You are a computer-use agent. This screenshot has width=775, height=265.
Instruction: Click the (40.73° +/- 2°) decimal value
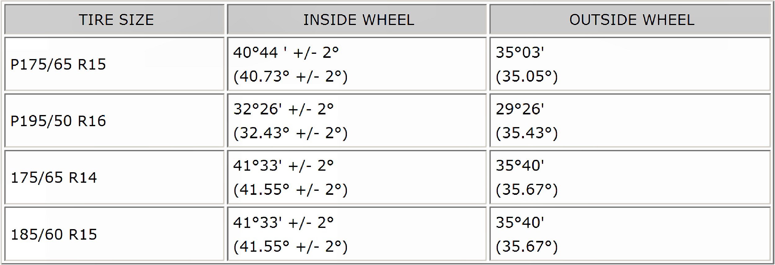point(290,76)
